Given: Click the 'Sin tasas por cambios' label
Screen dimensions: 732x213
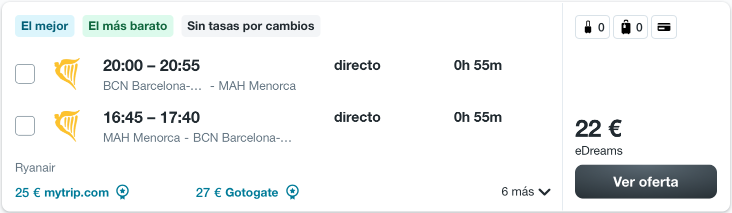Looking at the screenshot, I should (x=251, y=26).
